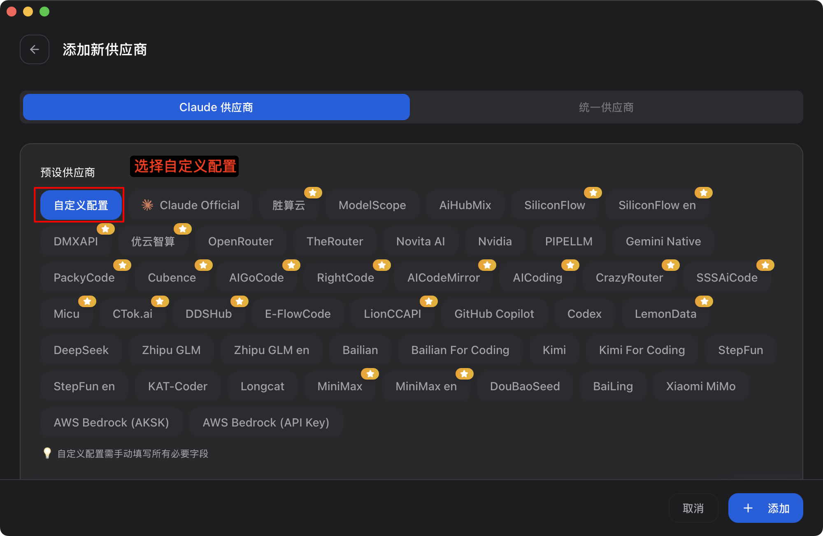Image resolution: width=823 pixels, height=536 pixels.
Task: Pick the LemonData preset
Action: click(x=666, y=314)
